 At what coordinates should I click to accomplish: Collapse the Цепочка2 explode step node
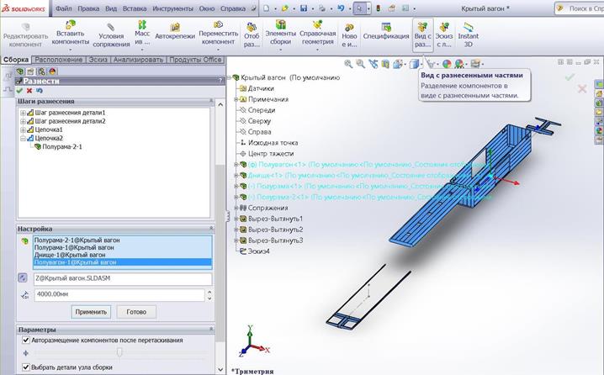(23, 138)
